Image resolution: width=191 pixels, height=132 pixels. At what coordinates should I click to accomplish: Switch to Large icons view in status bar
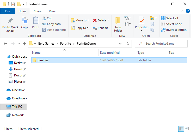pyautogui.click(x=187, y=129)
